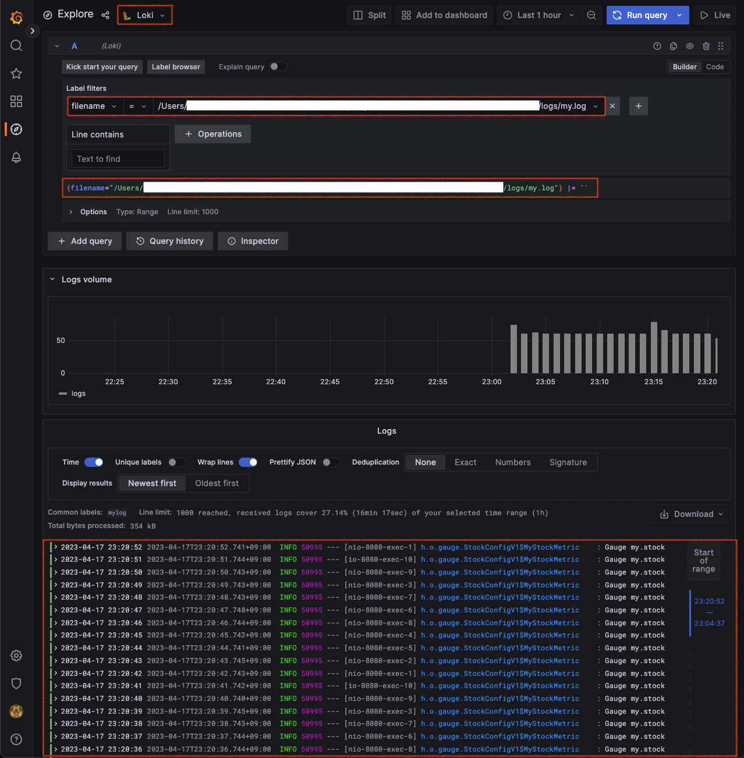Remove the filename label filter
Screen dimensions: 744x758
612,106
